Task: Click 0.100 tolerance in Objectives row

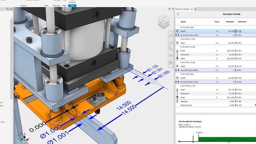Action: tap(239, 105)
